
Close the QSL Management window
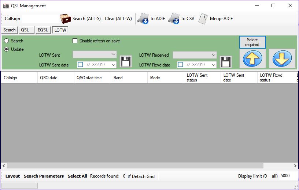pyautogui.click(x=290, y=6)
